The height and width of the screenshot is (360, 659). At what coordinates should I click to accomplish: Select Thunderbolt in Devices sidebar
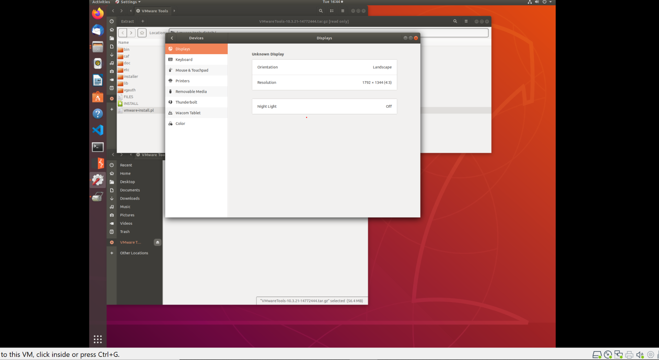(x=186, y=102)
